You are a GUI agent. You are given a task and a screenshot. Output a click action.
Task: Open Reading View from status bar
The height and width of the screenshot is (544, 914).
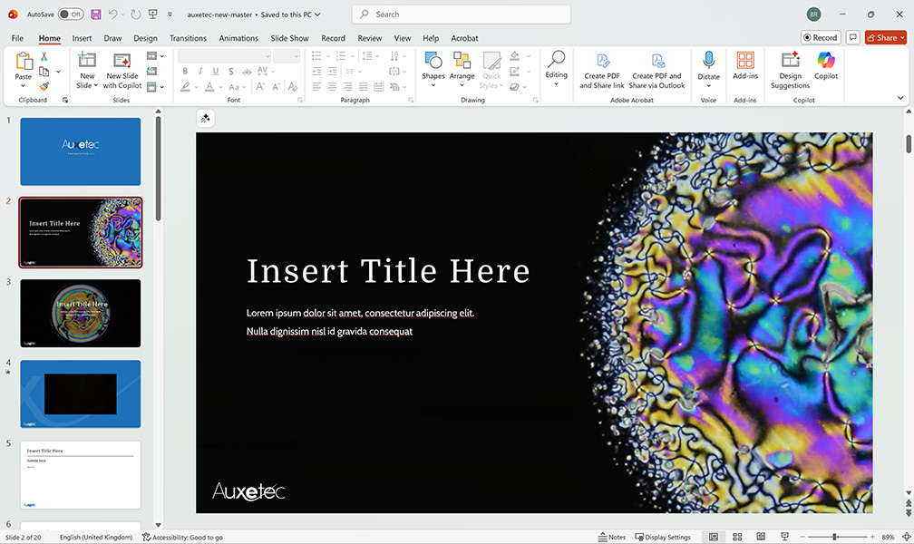click(761, 537)
